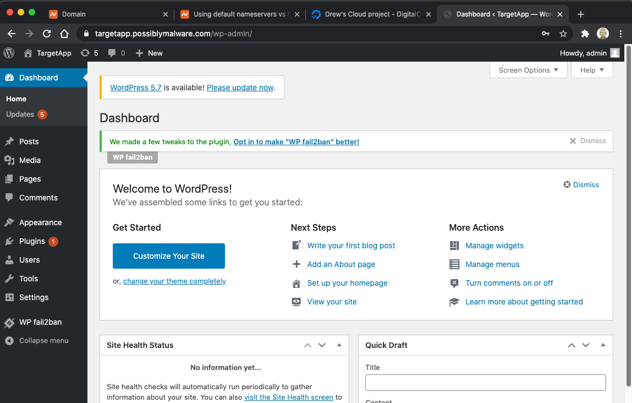Move Quick Draft box up
Image resolution: width=632 pixels, height=403 pixels.
click(571, 345)
